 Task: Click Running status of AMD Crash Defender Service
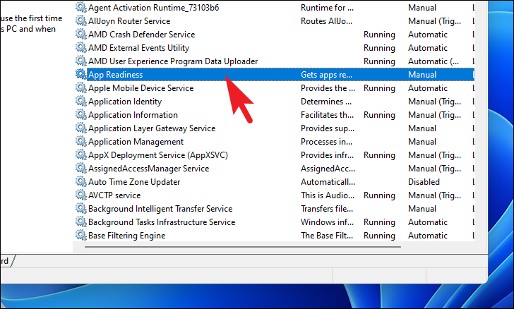(379, 35)
